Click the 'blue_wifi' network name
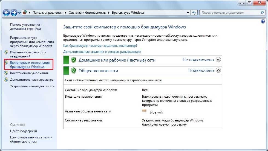 [x=156, y=112]
